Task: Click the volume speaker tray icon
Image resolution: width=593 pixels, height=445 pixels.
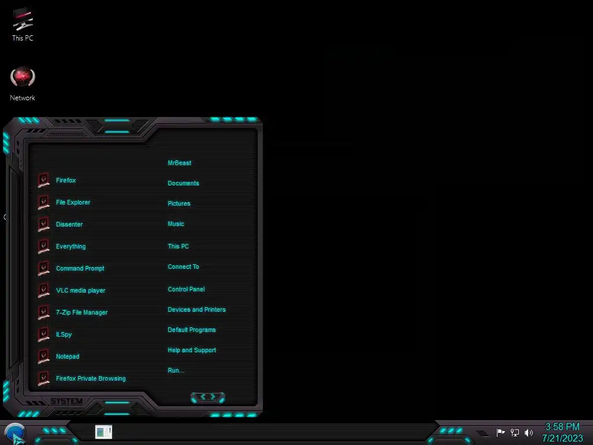Action: coord(529,432)
